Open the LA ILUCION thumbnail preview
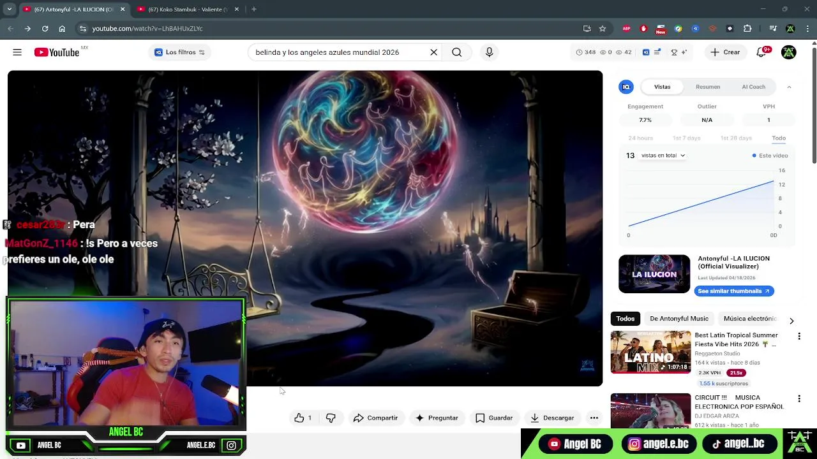The height and width of the screenshot is (459, 817). coord(654,274)
